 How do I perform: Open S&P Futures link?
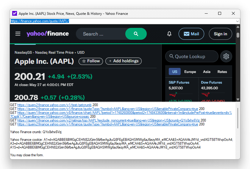pos(179,82)
